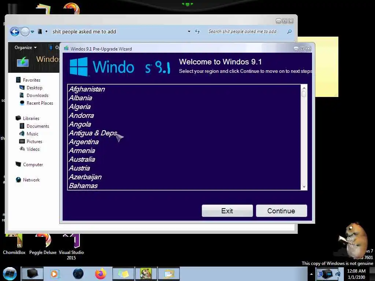Open the sticky notes taskbar icon
375x281 pixels.
[123, 274]
